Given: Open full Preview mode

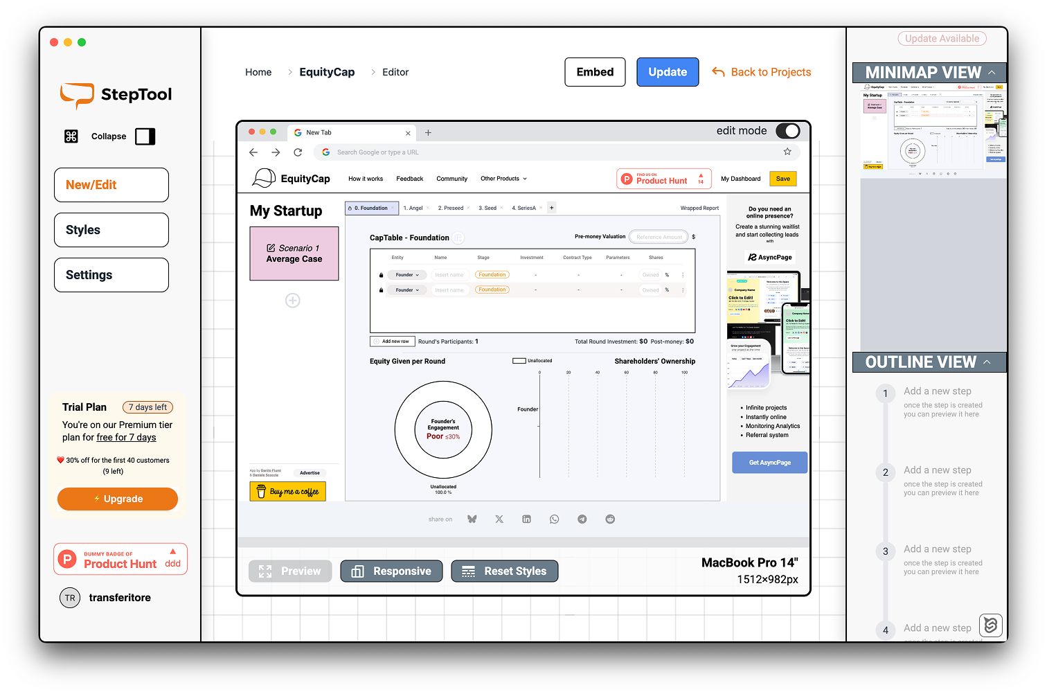Looking at the screenshot, I should [290, 571].
